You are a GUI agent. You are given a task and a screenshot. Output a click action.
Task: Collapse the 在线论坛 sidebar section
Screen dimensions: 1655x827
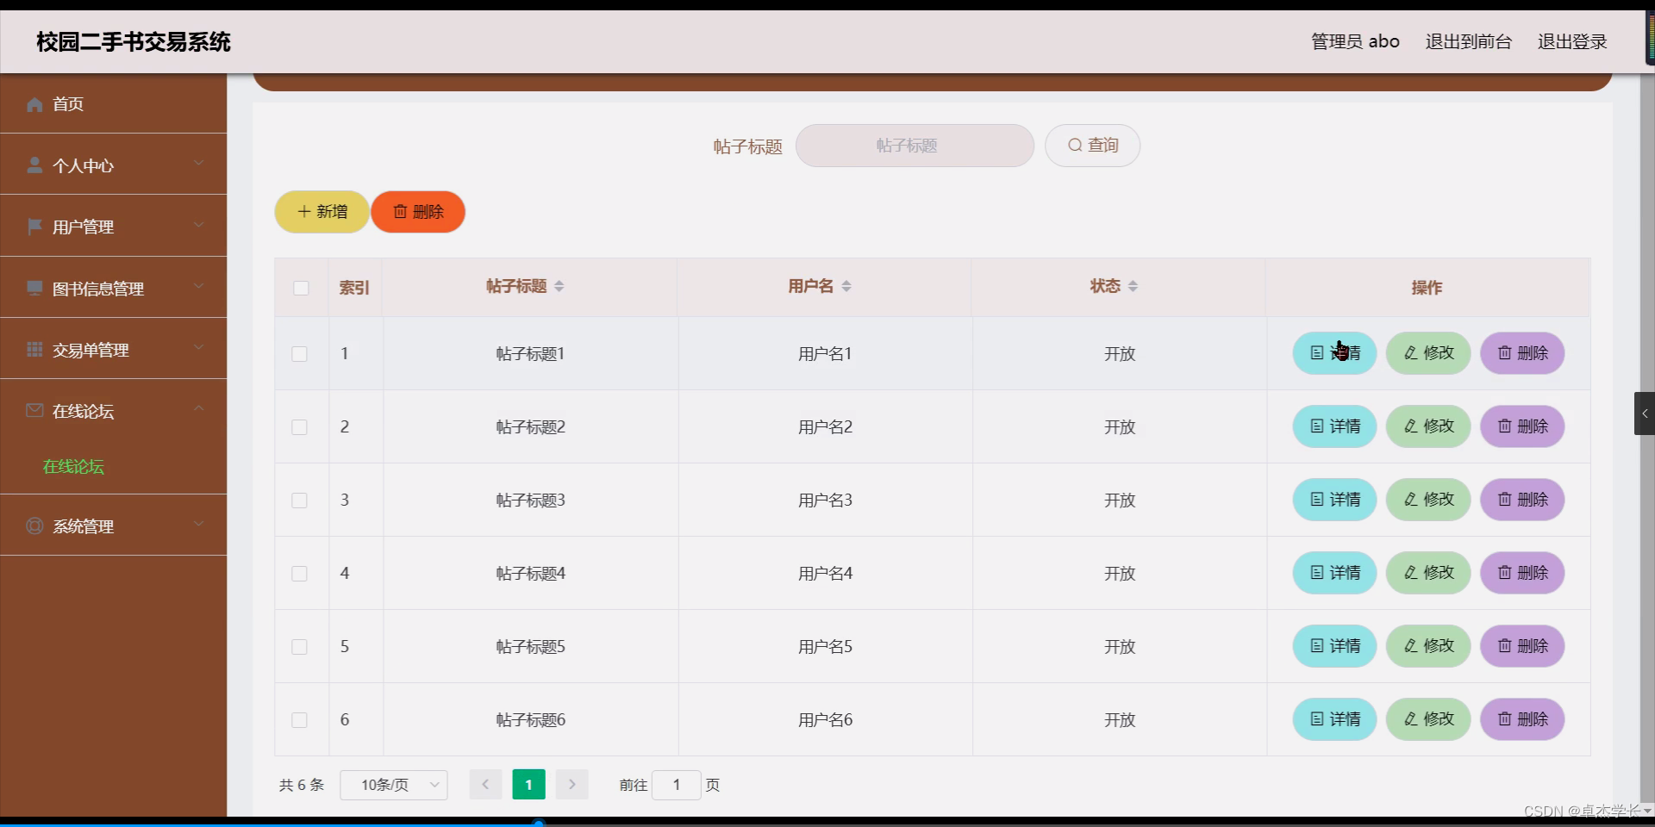(x=199, y=408)
